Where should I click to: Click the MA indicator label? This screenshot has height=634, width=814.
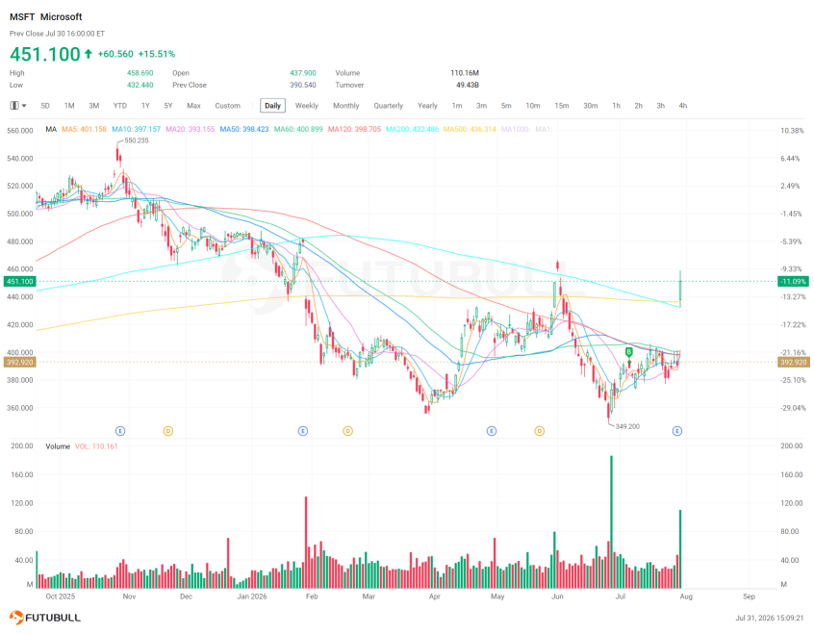tap(51, 129)
